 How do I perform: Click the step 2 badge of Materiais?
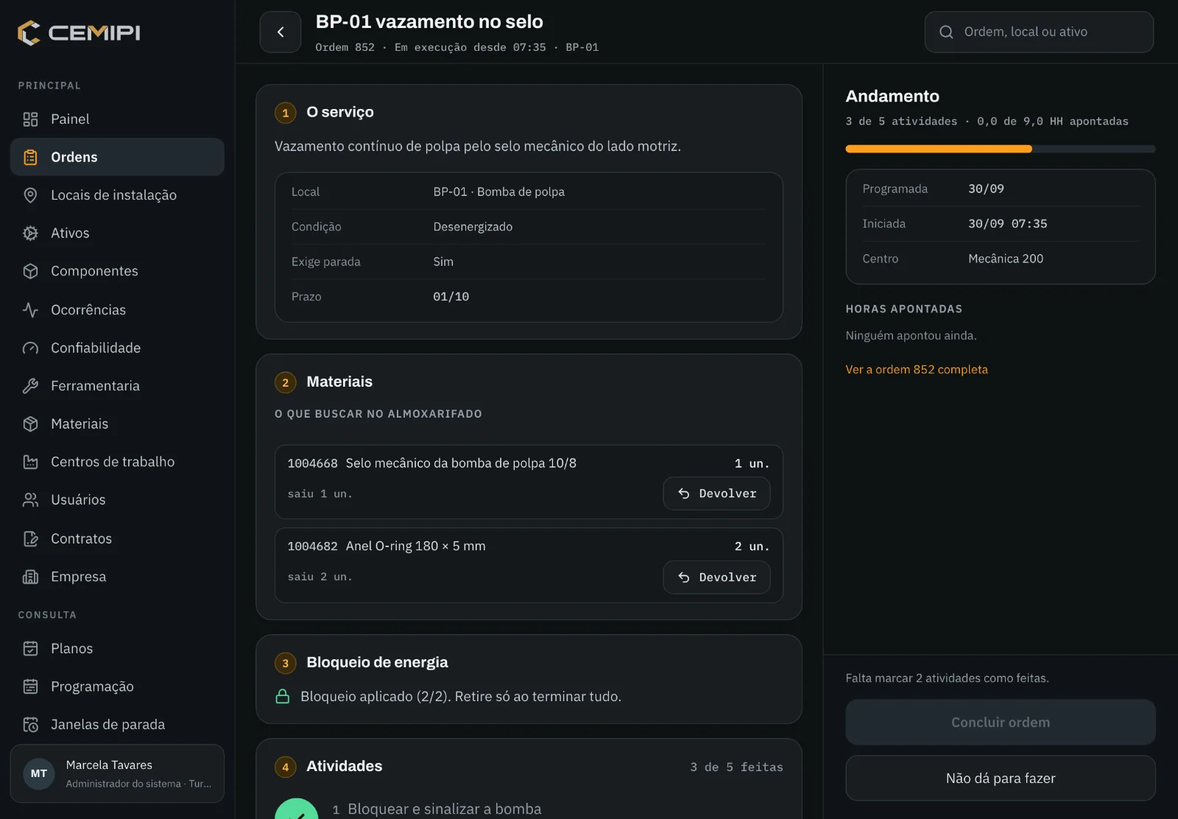(286, 382)
